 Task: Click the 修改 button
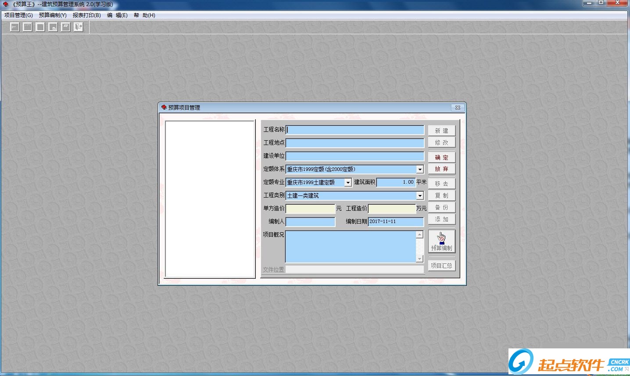[x=442, y=142]
